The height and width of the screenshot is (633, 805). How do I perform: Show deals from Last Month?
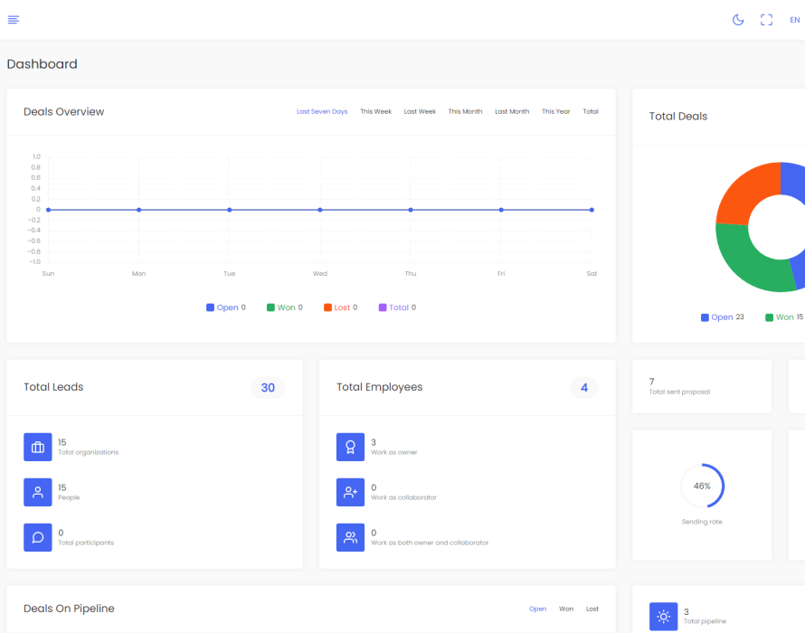(512, 112)
